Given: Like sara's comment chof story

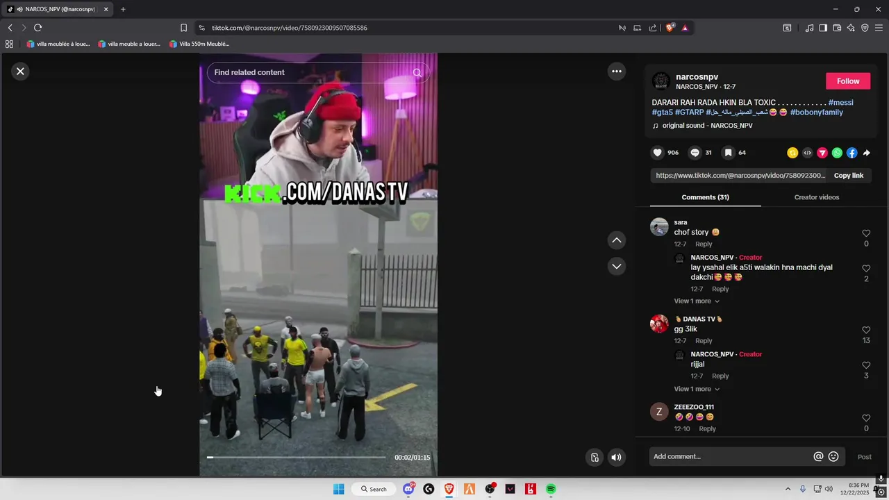Looking at the screenshot, I should tap(866, 233).
